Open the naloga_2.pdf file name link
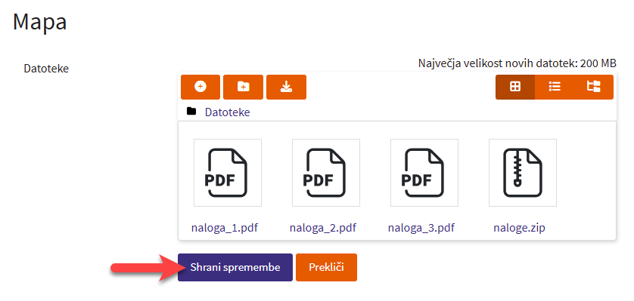 tap(322, 228)
